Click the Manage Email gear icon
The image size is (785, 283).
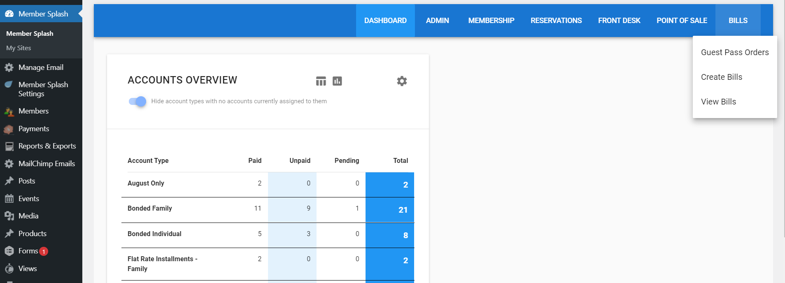point(9,67)
